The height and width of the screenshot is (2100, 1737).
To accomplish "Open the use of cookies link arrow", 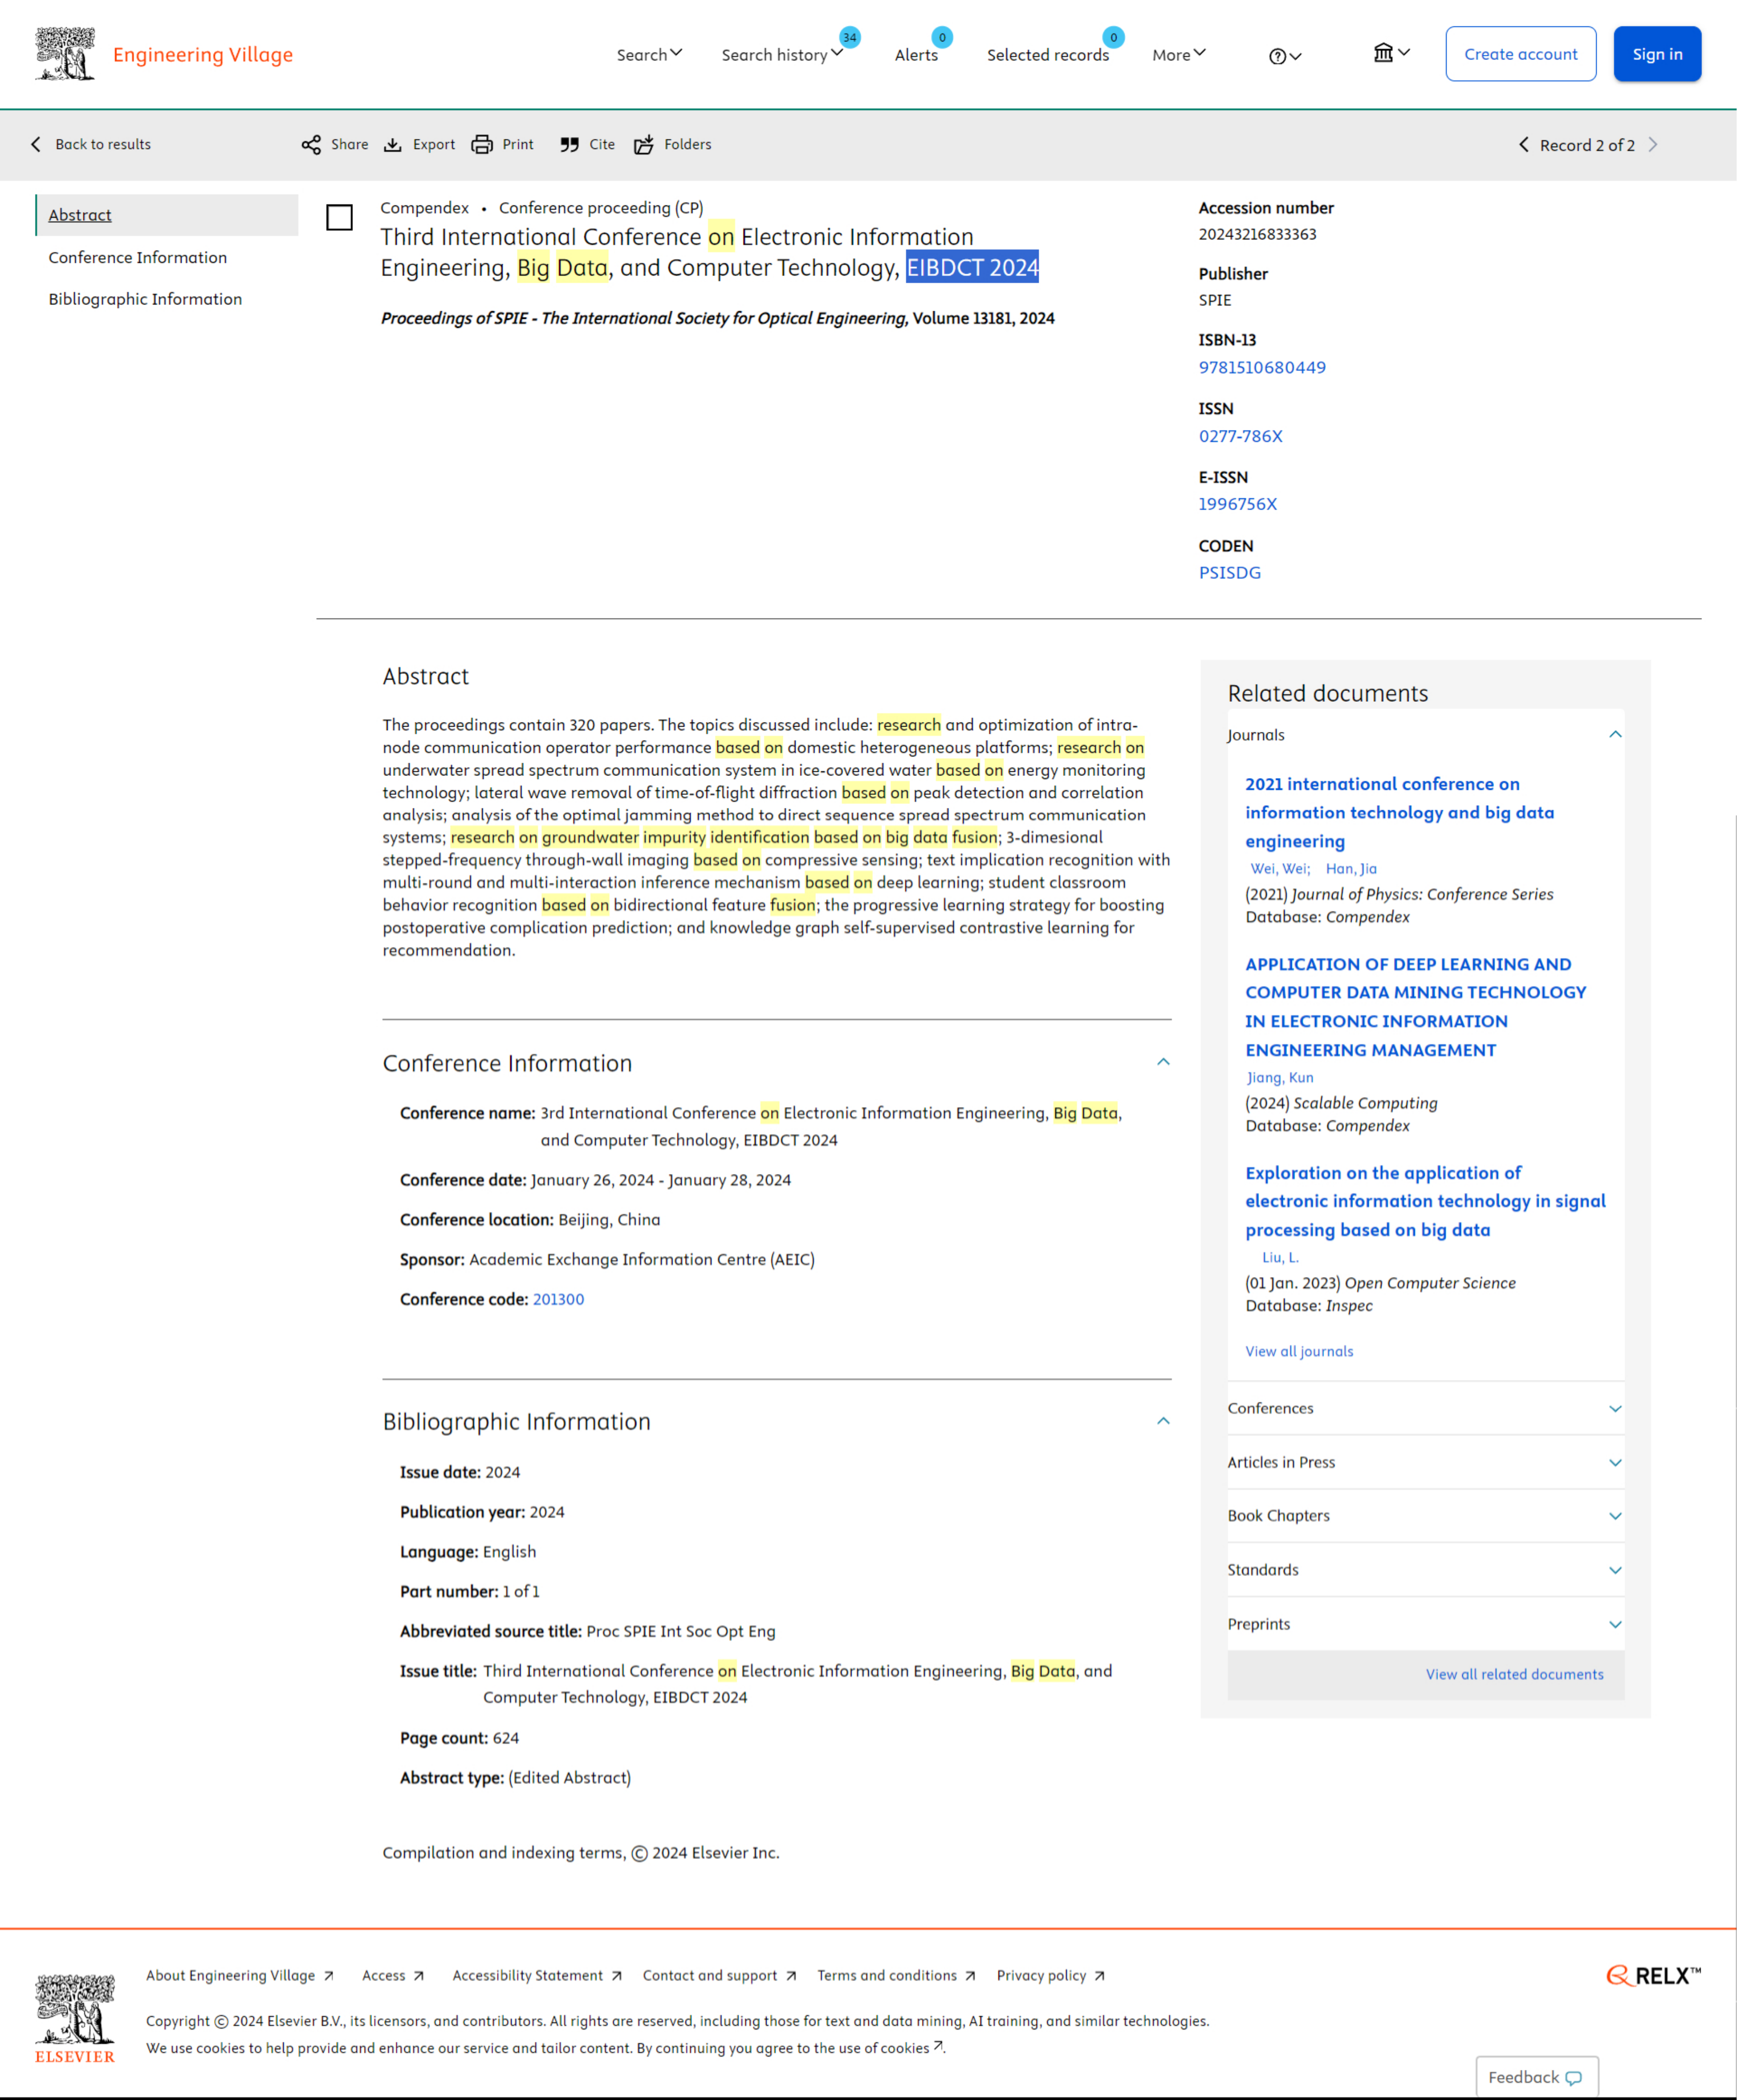I will (x=938, y=2046).
